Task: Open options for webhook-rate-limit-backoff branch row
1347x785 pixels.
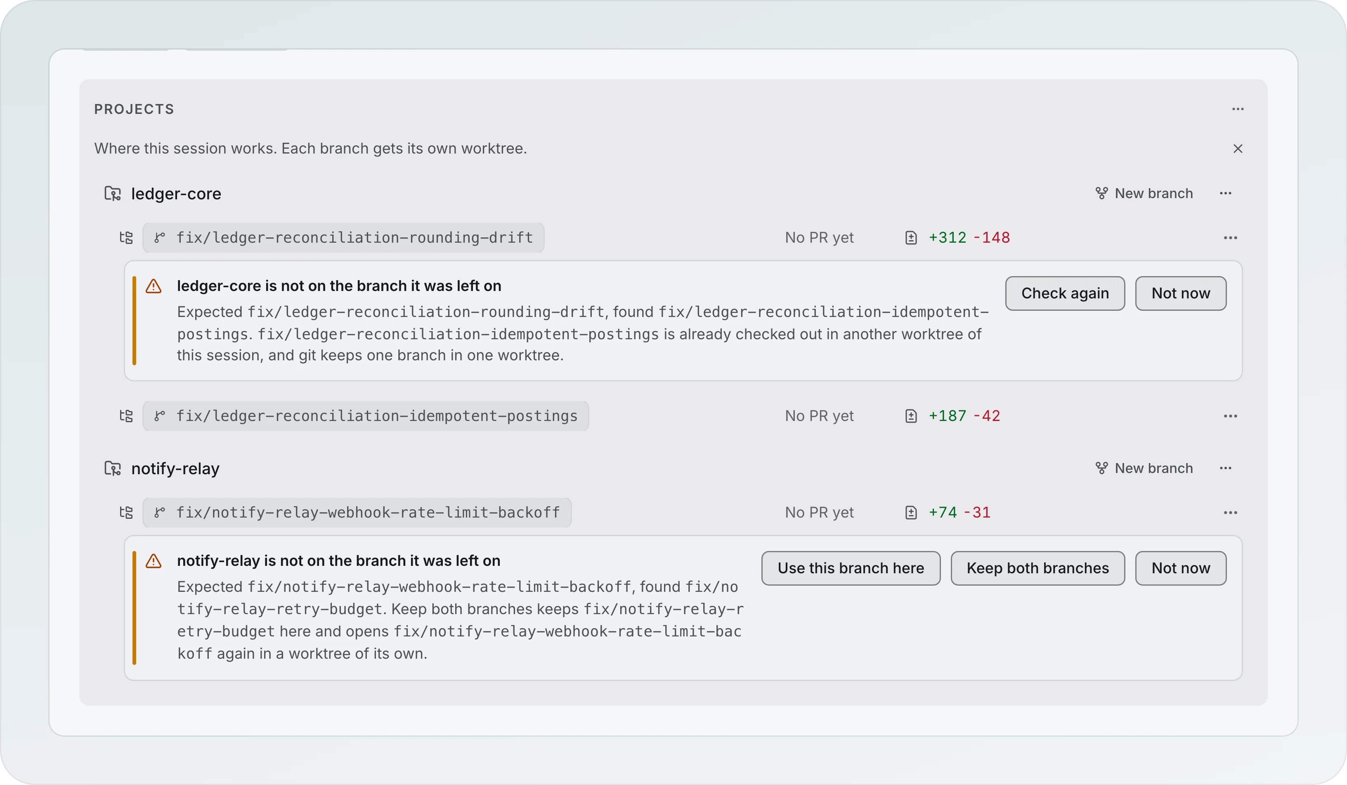Action: pos(1230,512)
